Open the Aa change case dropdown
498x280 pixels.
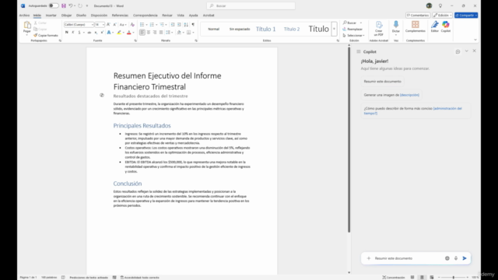tap(123, 24)
